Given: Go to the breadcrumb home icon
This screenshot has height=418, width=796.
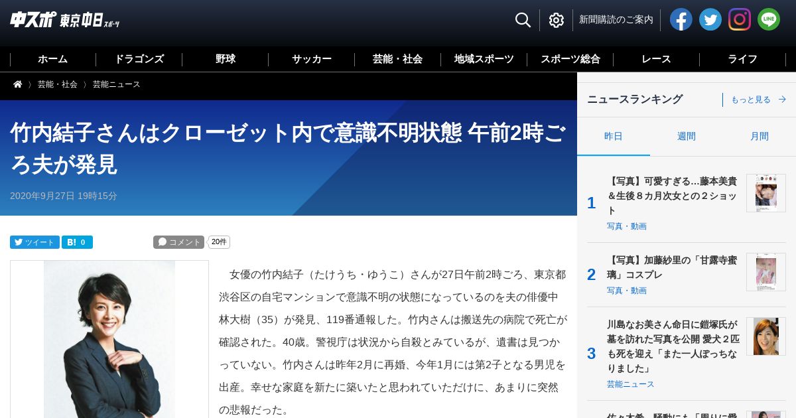Looking at the screenshot, I should click(18, 84).
